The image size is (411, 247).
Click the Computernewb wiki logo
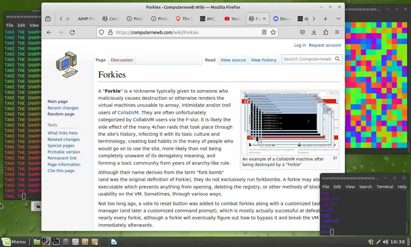[x=67, y=64]
